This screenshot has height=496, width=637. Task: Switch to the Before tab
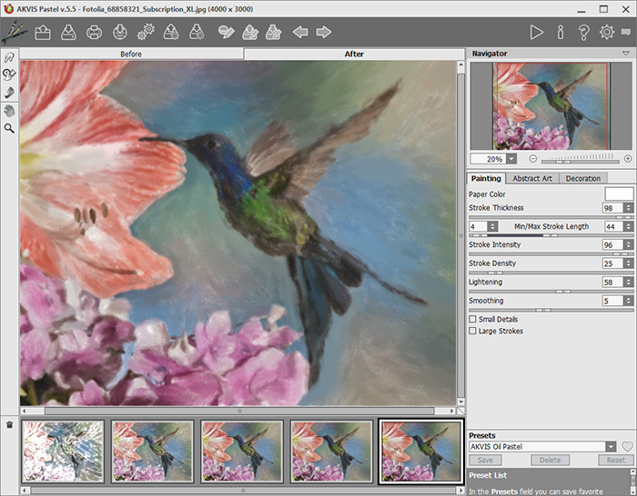click(131, 54)
